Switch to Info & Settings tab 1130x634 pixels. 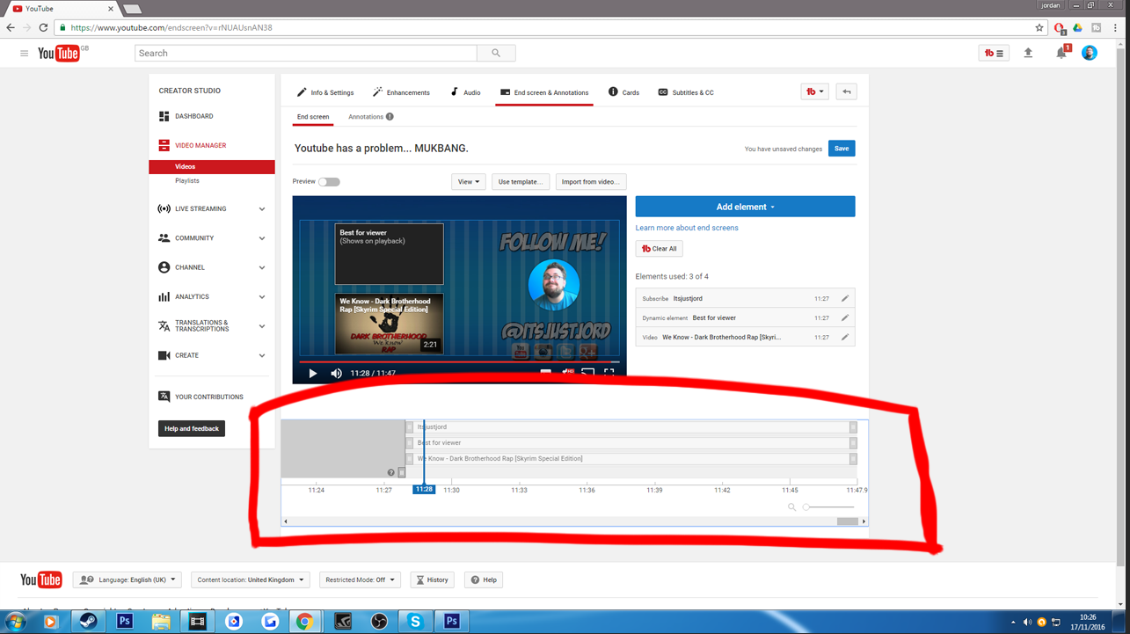(324, 92)
